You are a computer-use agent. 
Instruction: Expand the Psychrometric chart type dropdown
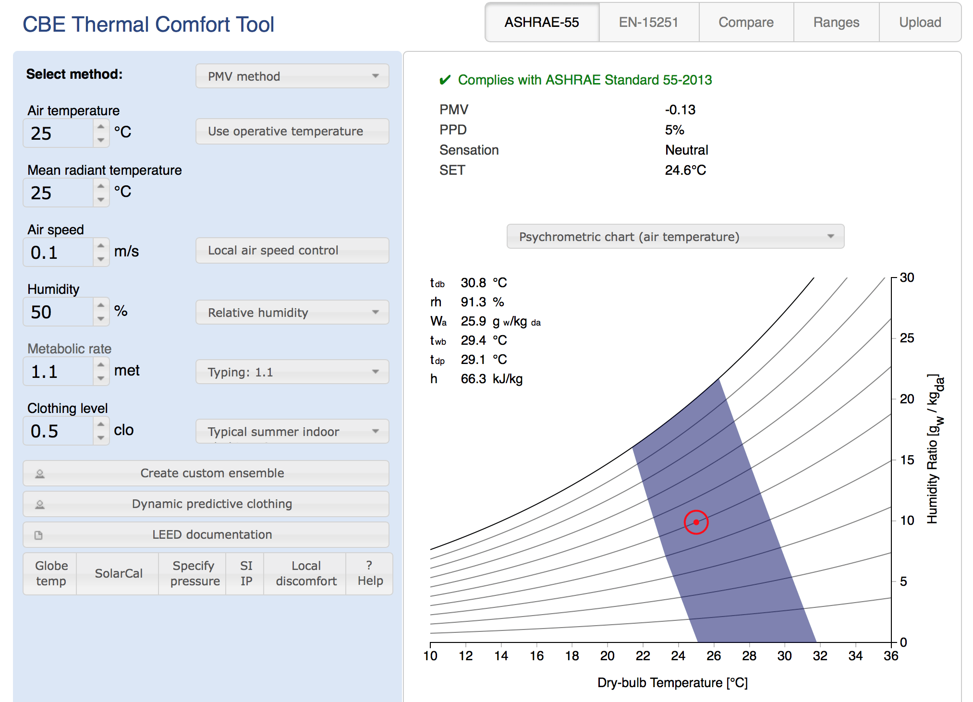click(675, 237)
